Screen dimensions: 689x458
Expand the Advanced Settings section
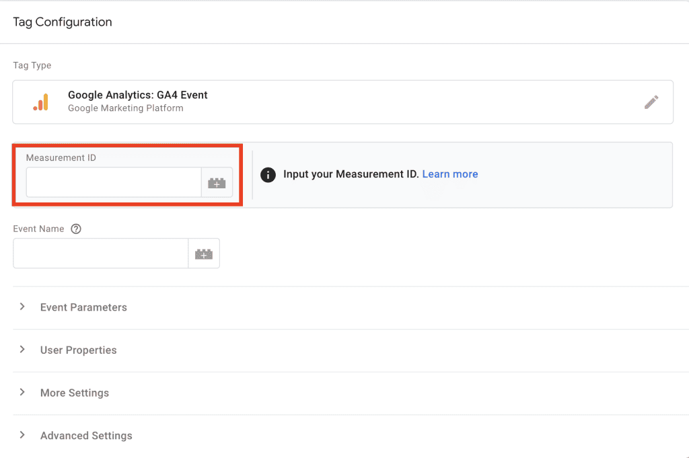point(86,436)
